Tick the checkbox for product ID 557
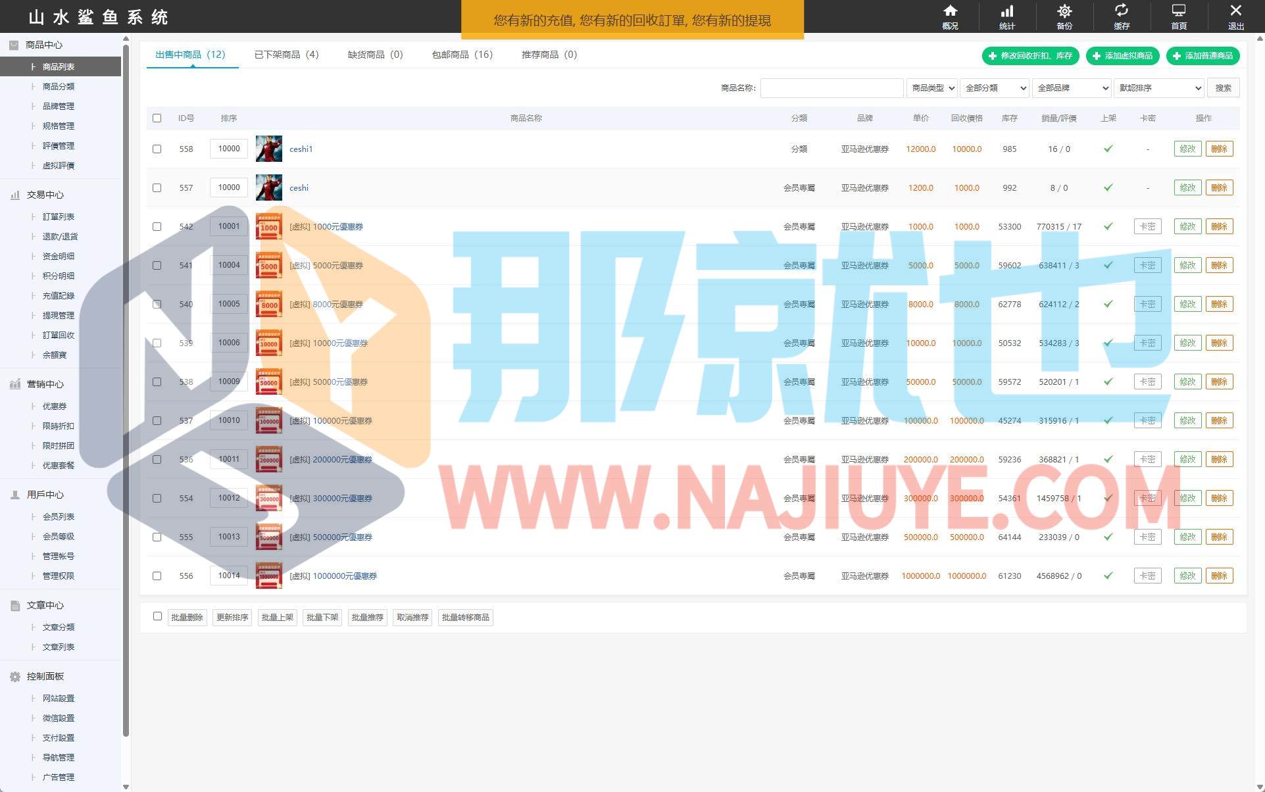 pyautogui.click(x=157, y=187)
